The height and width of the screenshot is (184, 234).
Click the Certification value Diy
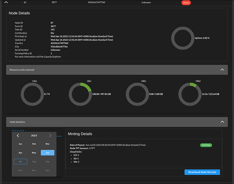(52, 33)
